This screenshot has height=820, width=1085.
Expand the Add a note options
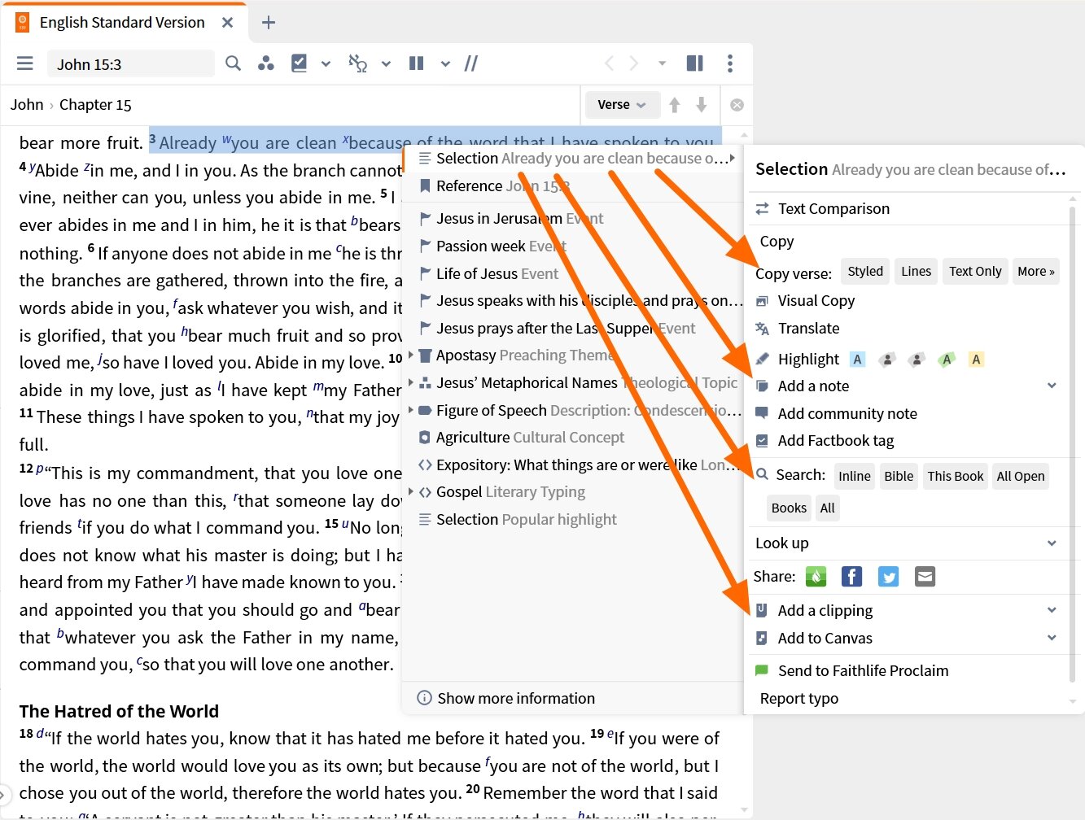pos(1052,386)
